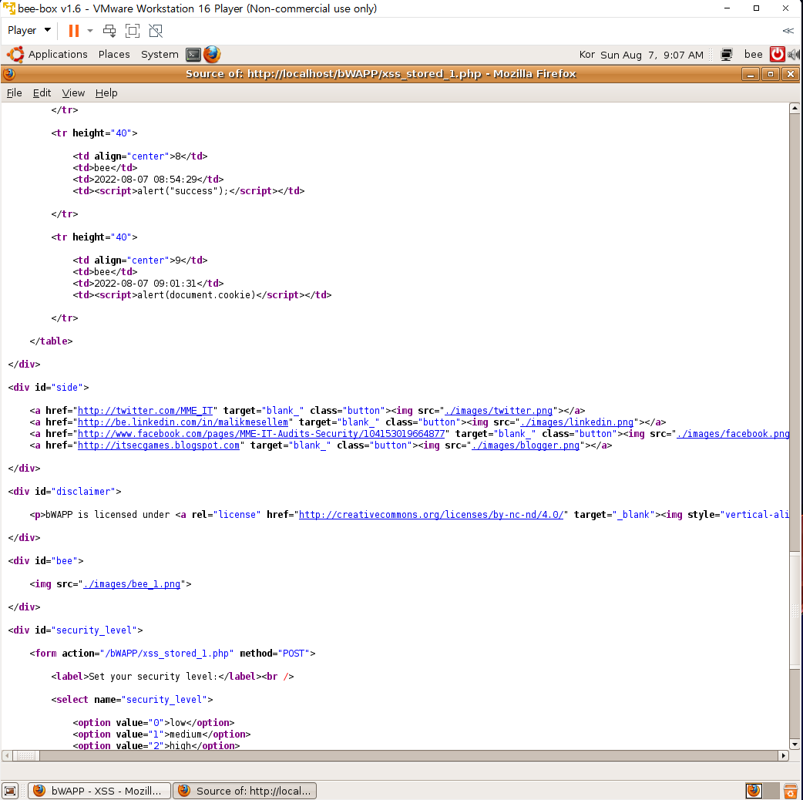Click the alert(document.cookie) script line
The width and height of the screenshot is (803, 800).
coord(202,295)
